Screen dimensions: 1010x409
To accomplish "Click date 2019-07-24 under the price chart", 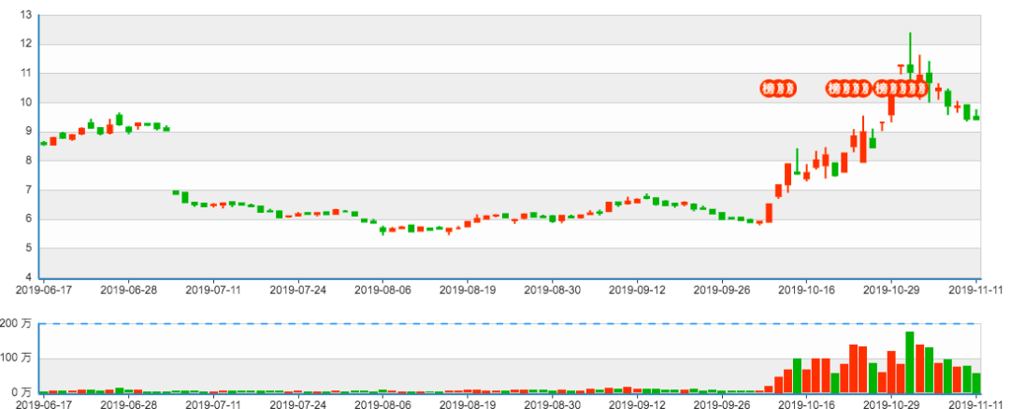I will pyautogui.click(x=298, y=290).
